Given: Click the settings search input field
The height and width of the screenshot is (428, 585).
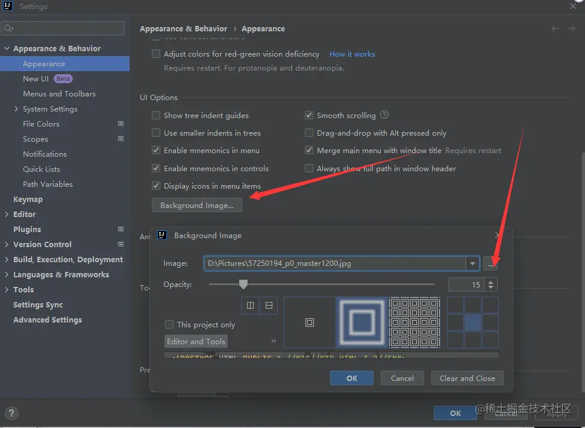Looking at the screenshot, I should (63, 28).
